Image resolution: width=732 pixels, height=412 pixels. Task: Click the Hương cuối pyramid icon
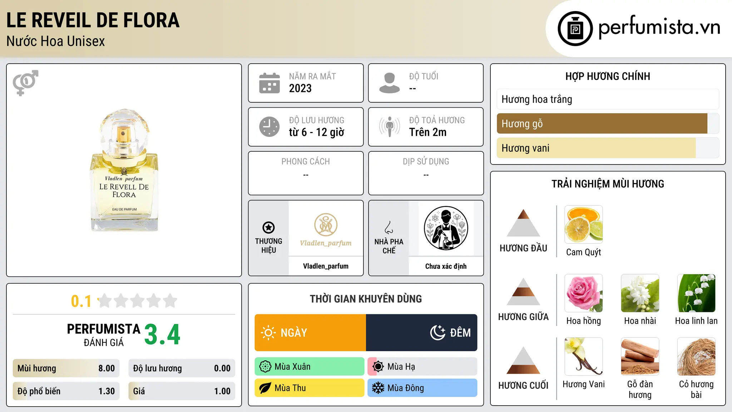tap(523, 360)
